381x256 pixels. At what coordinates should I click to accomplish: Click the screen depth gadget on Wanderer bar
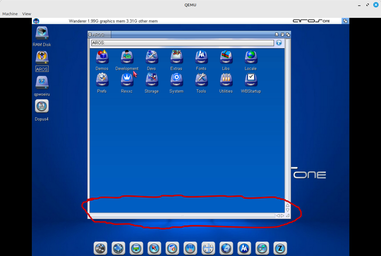point(345,21)
